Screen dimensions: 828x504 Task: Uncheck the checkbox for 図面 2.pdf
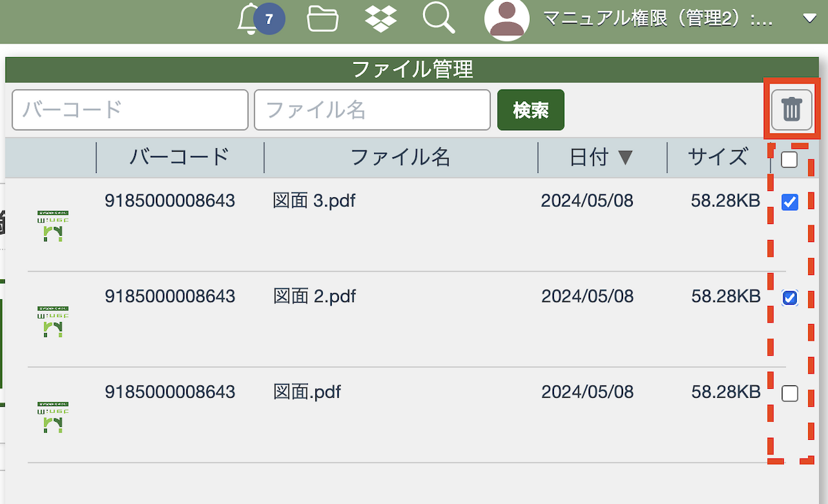point(790,297)
